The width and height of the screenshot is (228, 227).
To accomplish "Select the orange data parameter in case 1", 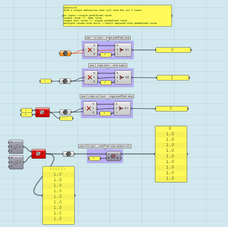I will [65, 53].
